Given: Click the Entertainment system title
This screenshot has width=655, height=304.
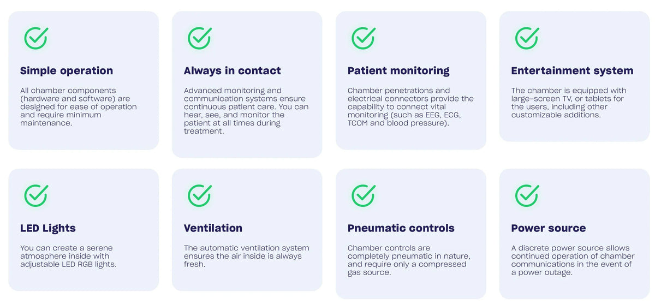Looking at the screenshot, I should (572, 71).
